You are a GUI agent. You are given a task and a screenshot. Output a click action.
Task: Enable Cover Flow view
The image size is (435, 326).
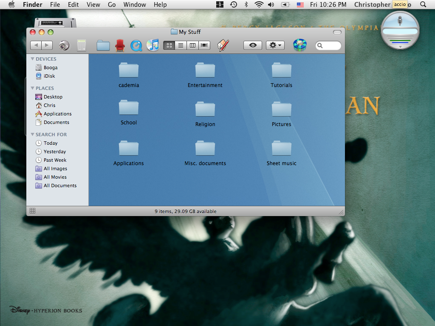204,45
